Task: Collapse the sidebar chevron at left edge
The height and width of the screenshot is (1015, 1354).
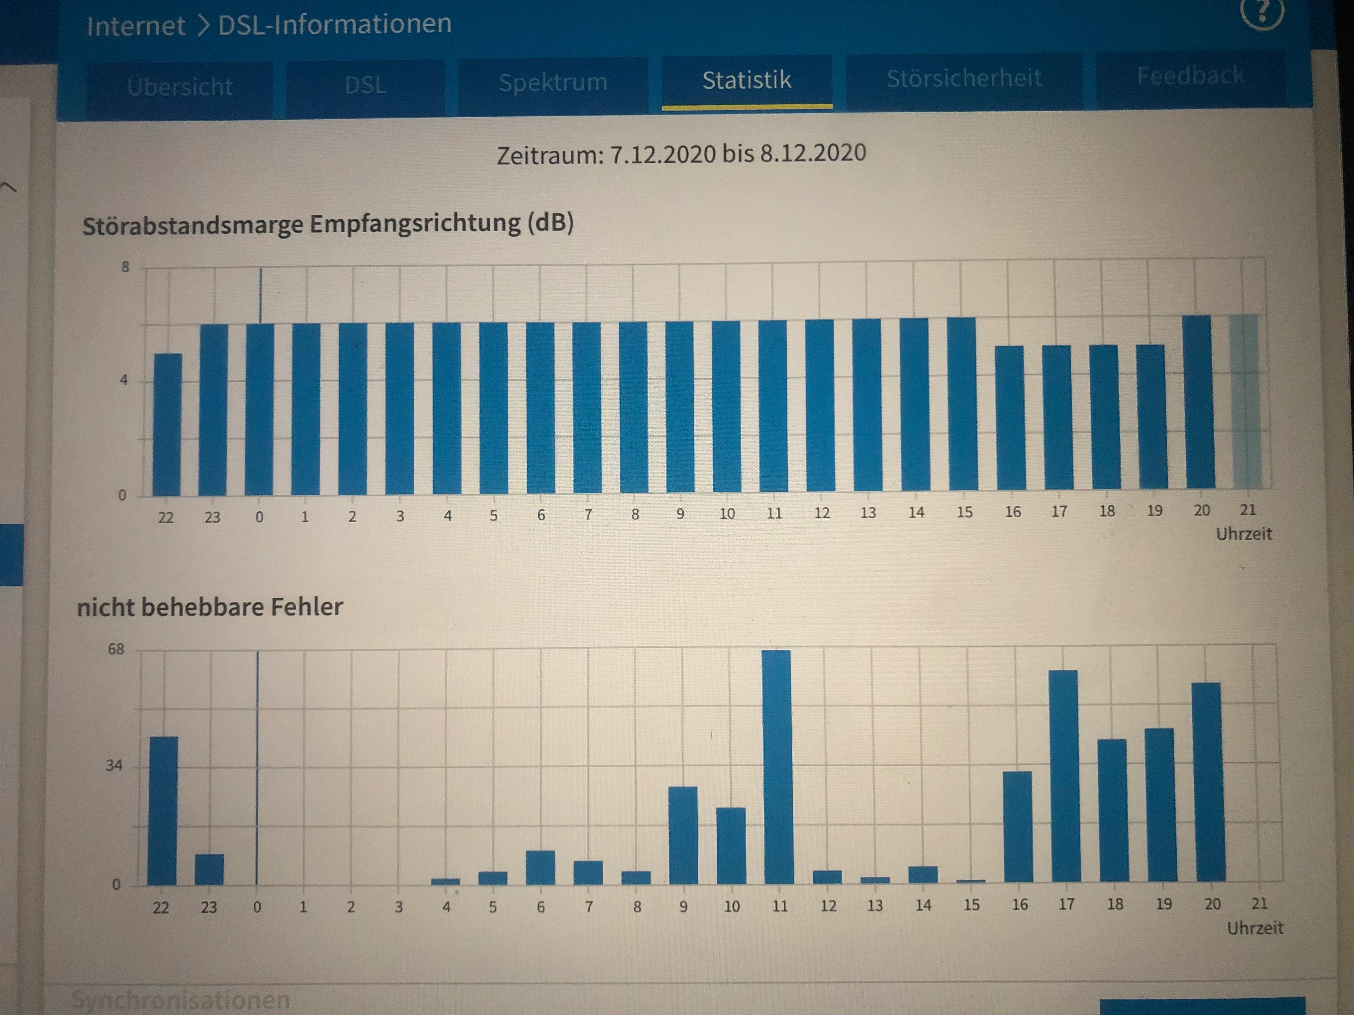Action: tap(9, 187)
